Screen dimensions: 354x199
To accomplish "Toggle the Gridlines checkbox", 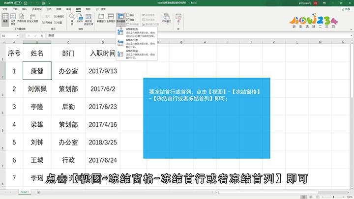I will point(47,23).
